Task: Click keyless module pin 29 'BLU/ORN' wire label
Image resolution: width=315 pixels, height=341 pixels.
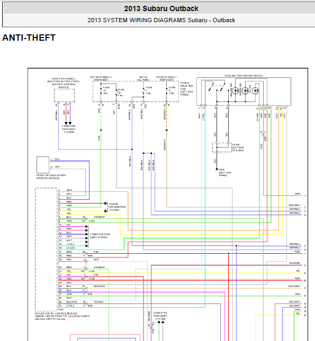Action: click(71, 302)
